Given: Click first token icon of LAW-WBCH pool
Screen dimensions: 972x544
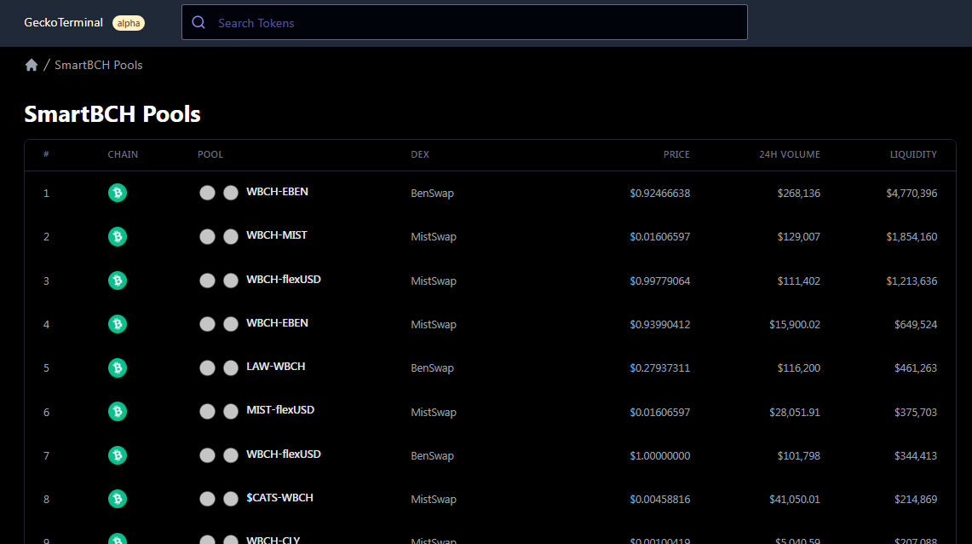Looking at the screenshot, I should (x=207, y=367).
